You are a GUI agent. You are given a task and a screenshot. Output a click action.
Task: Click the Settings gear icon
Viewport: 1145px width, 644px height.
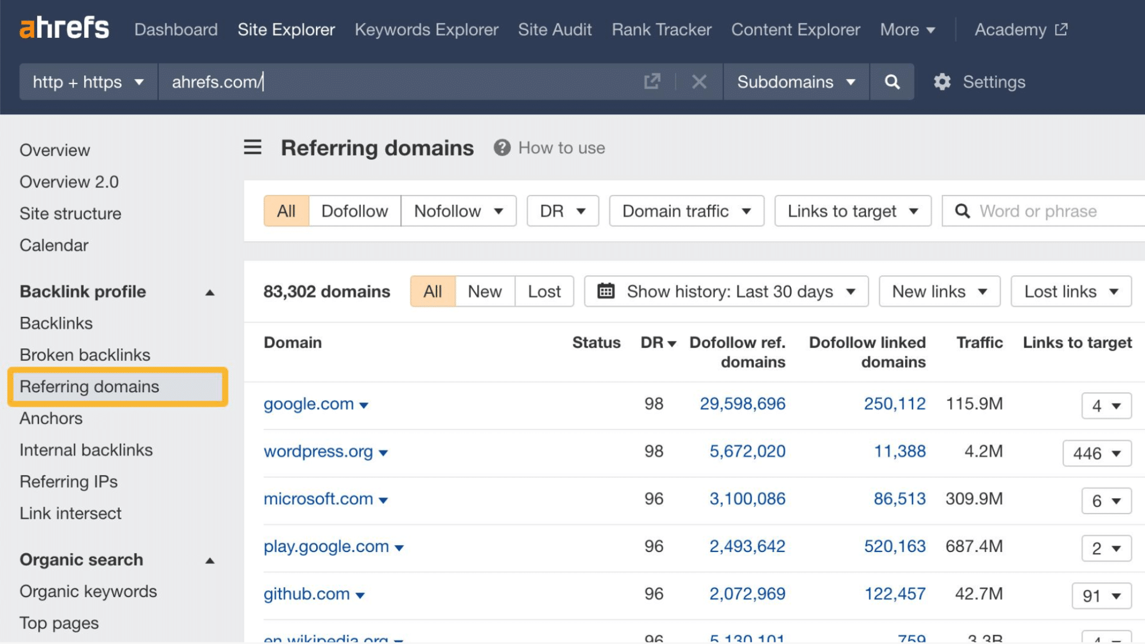(x=942, y=82)
